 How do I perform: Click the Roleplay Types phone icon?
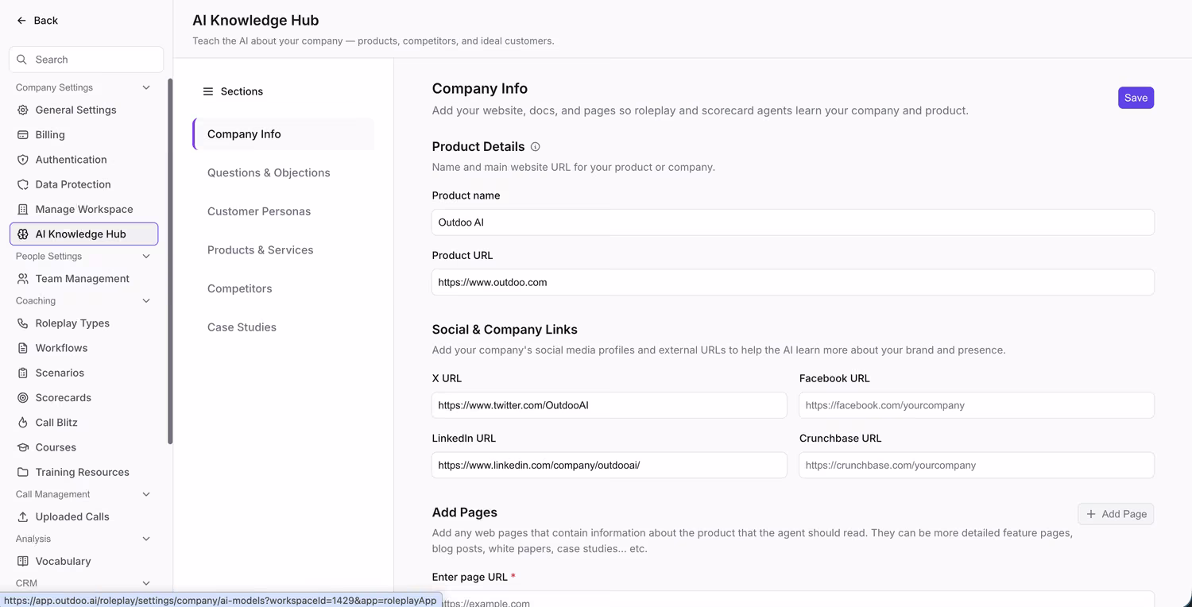click(22, 323)
